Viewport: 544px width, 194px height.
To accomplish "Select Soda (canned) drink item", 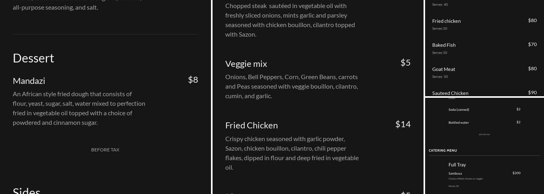I will (x=459, y=110).
